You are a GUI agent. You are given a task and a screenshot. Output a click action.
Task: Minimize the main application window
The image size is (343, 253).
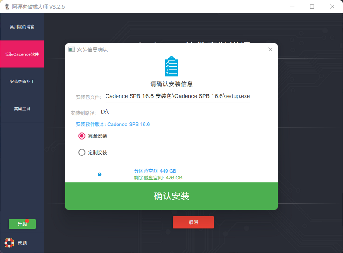pyautogui.click(x=292, y=6)
